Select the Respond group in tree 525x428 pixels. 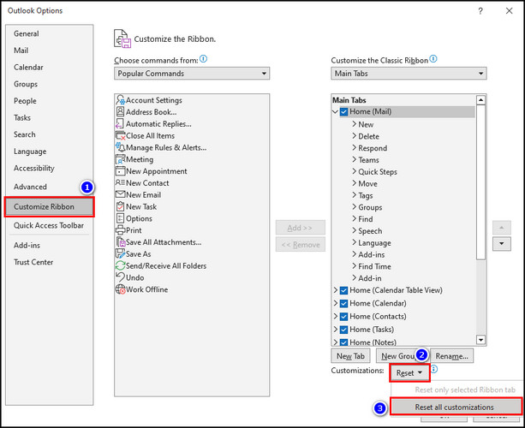click(373, 148)
